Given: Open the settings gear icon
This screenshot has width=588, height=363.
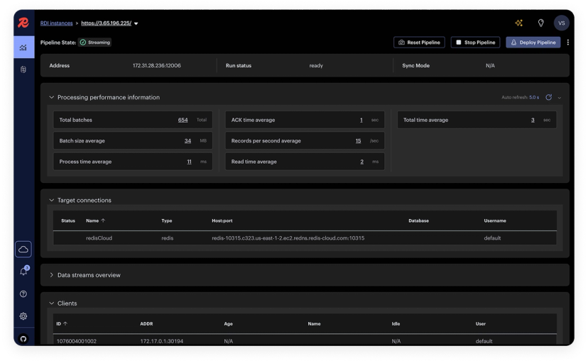Looking at the screenshot, I should (x=23, y=316).
